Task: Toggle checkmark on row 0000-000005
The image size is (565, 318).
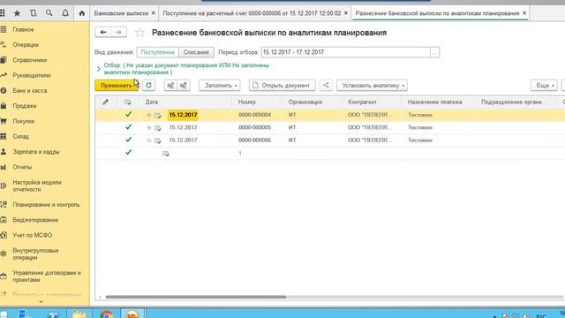Action: pyautogui.click(x=128, y=127)
